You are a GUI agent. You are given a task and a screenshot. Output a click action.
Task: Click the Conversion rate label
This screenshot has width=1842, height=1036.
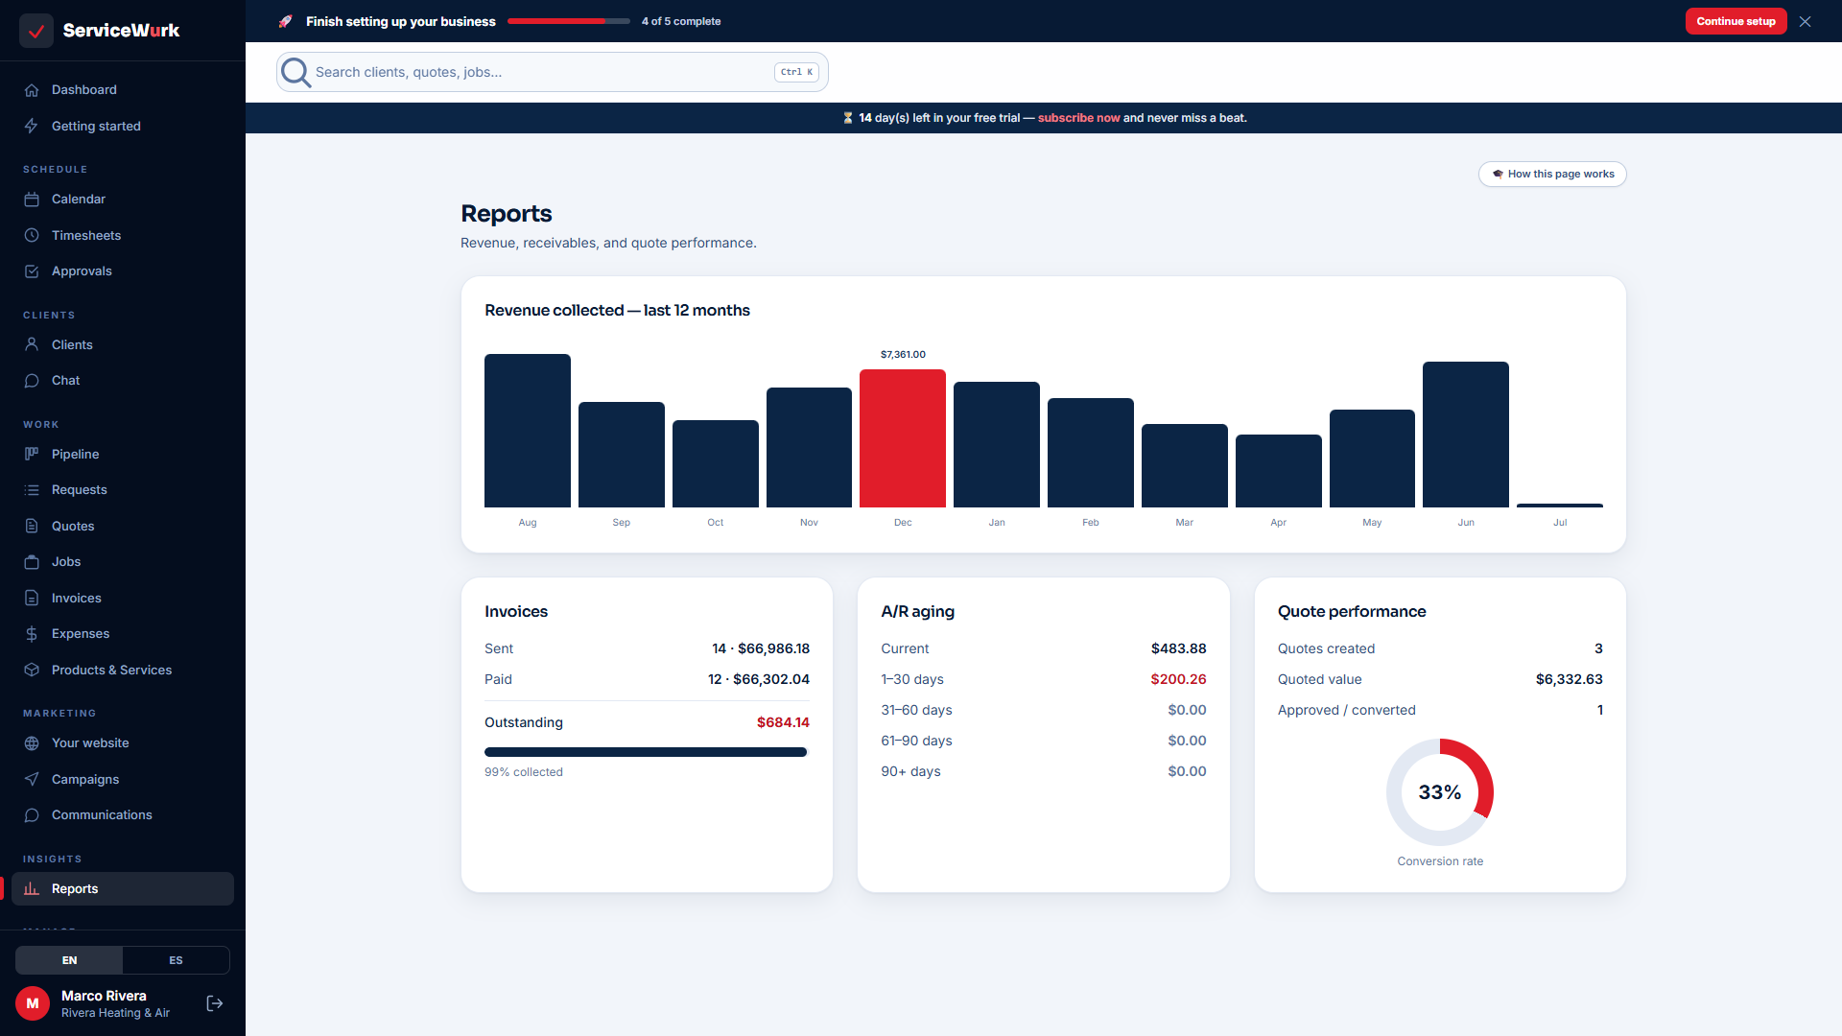1440,861
